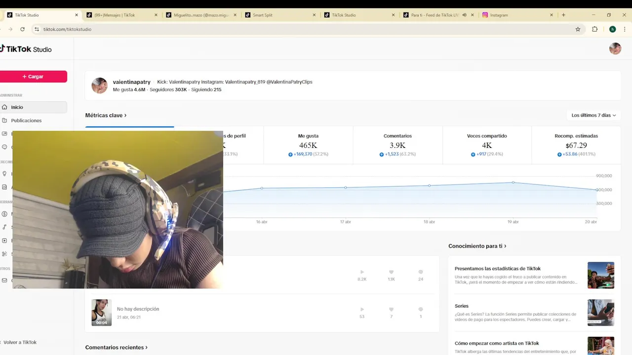
Task: Close the Miguelito..mazo tab
Action: (x=235, y=15)
